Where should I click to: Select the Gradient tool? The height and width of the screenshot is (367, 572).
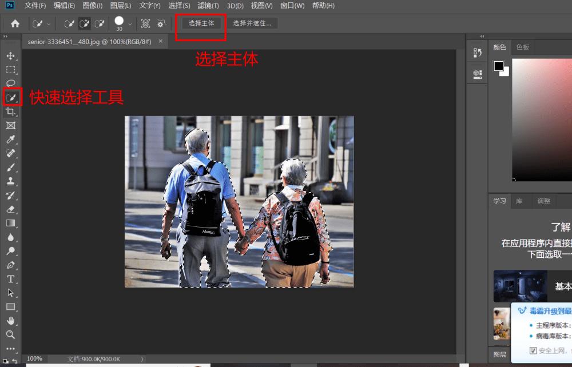[x=10, y=223]
